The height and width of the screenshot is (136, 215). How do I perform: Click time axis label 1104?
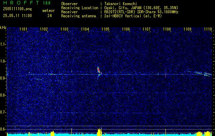[85, 29]
